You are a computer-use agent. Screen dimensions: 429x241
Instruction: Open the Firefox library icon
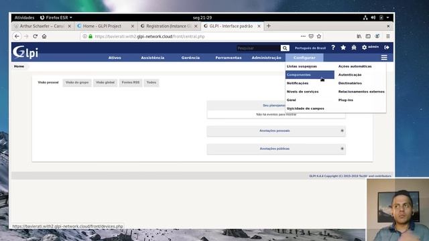[359, 36]
